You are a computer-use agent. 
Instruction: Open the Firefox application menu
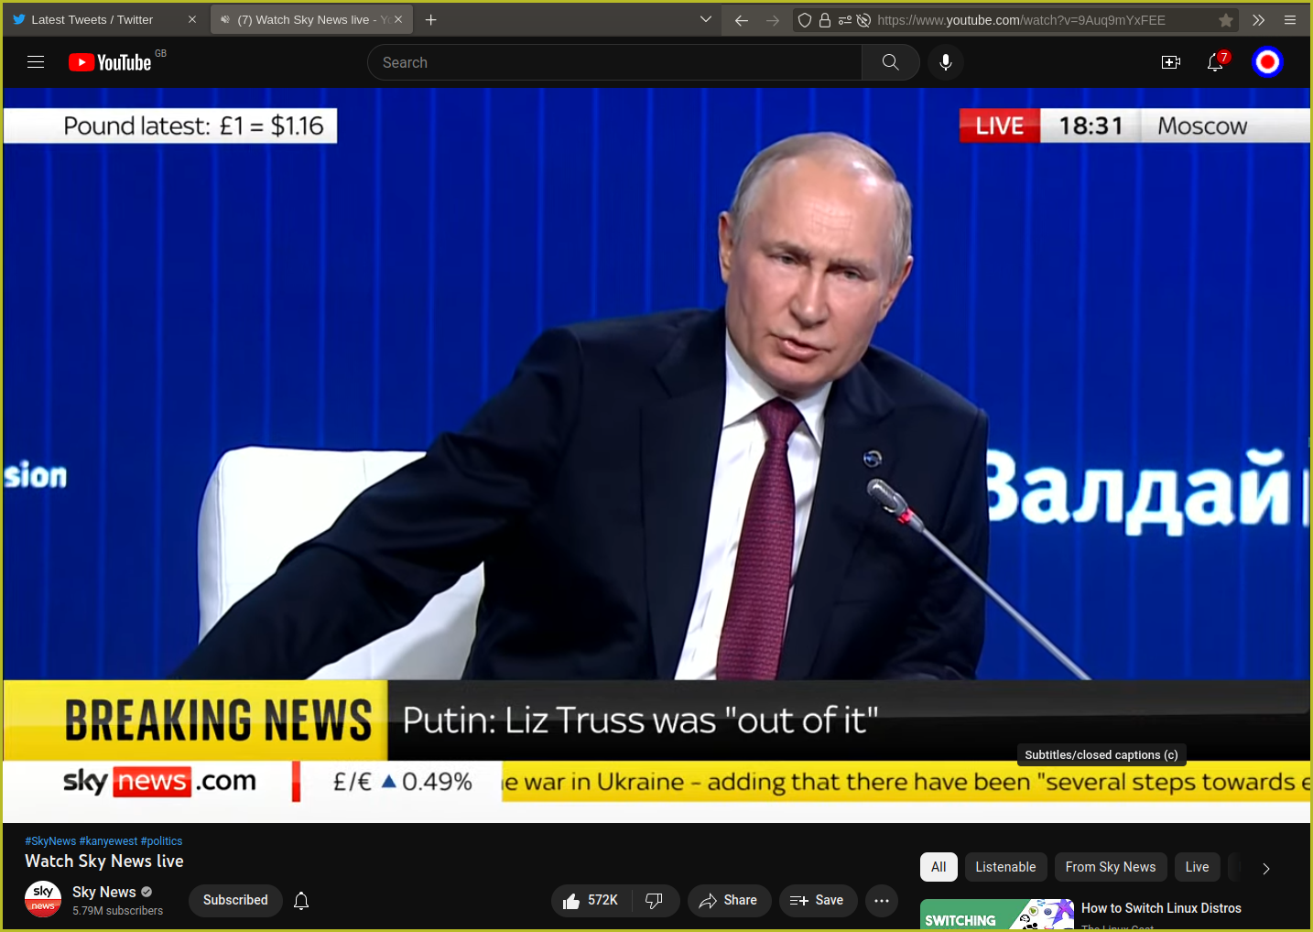point(1290,20)
